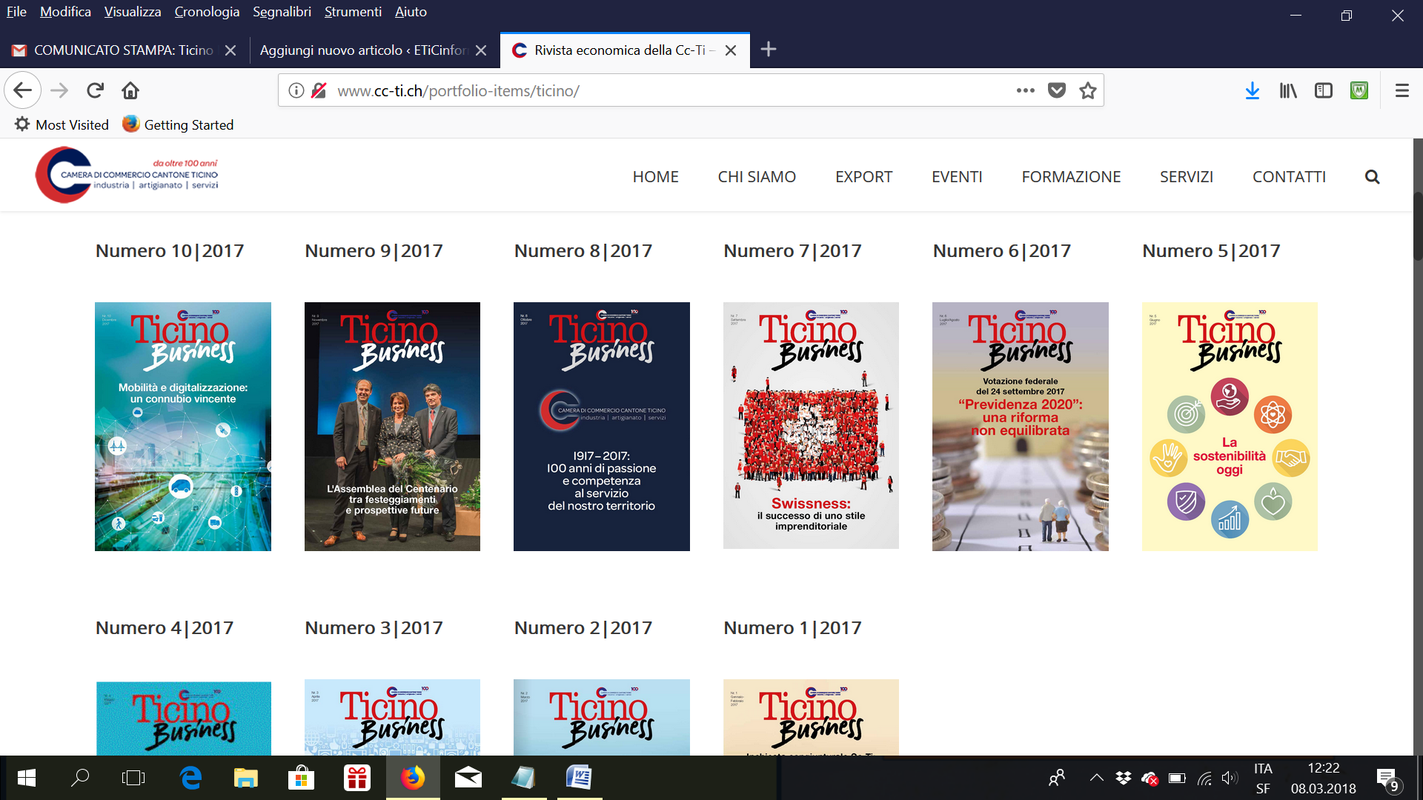This screenshot has width=1423, height=800.
Task: Show hidden tray icons chevron
Action: [x=1097, y=778]
